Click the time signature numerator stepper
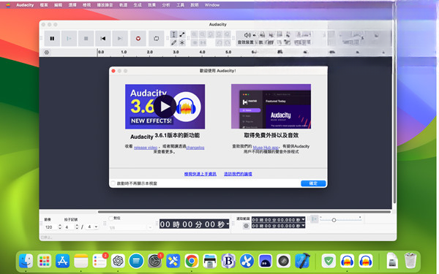The image size is (439, 274). coord(77,227)
